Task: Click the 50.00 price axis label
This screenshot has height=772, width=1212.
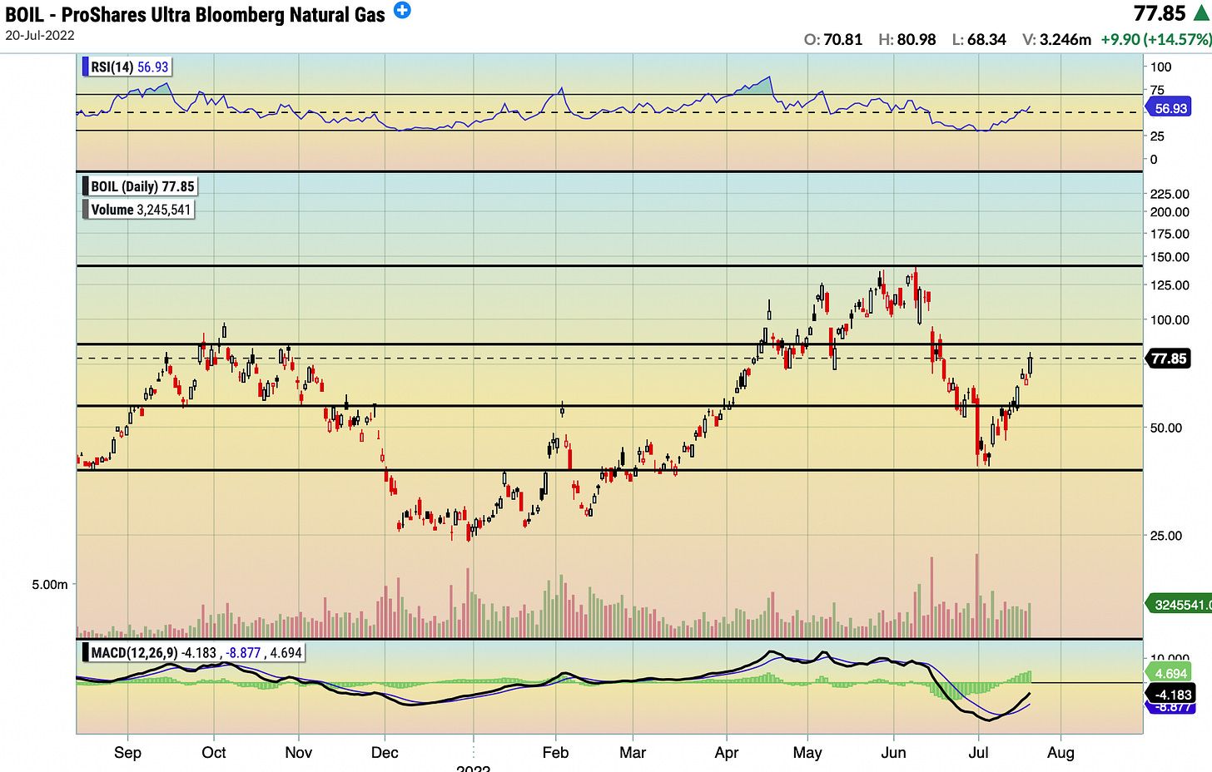Action: pyautogui.click(x=1166, y=428)
